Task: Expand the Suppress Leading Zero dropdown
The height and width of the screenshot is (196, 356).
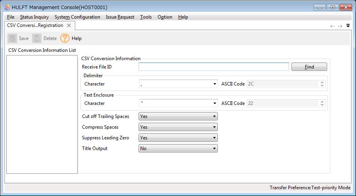Action: point(178,138)
